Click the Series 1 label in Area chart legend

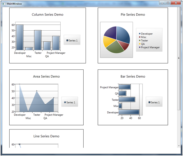coord(71,102)
